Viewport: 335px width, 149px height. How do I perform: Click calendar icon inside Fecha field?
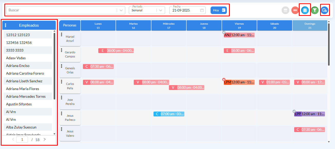pos(202,10)
